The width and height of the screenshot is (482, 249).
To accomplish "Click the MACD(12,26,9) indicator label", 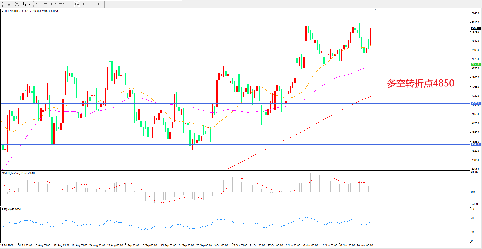I will 18,173.
